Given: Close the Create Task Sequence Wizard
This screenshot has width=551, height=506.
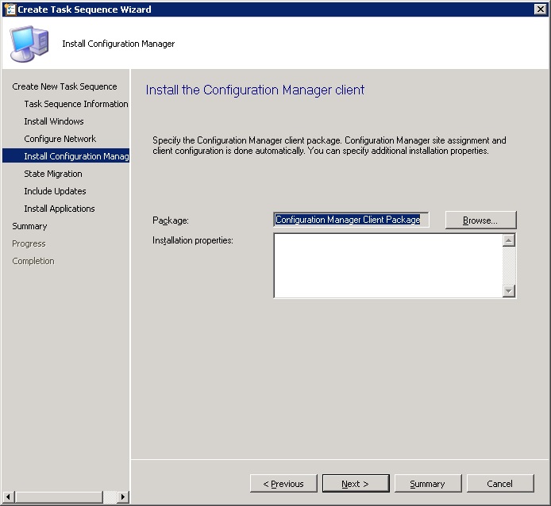Looking at the screenshot, I should click(x=540, y=10).
